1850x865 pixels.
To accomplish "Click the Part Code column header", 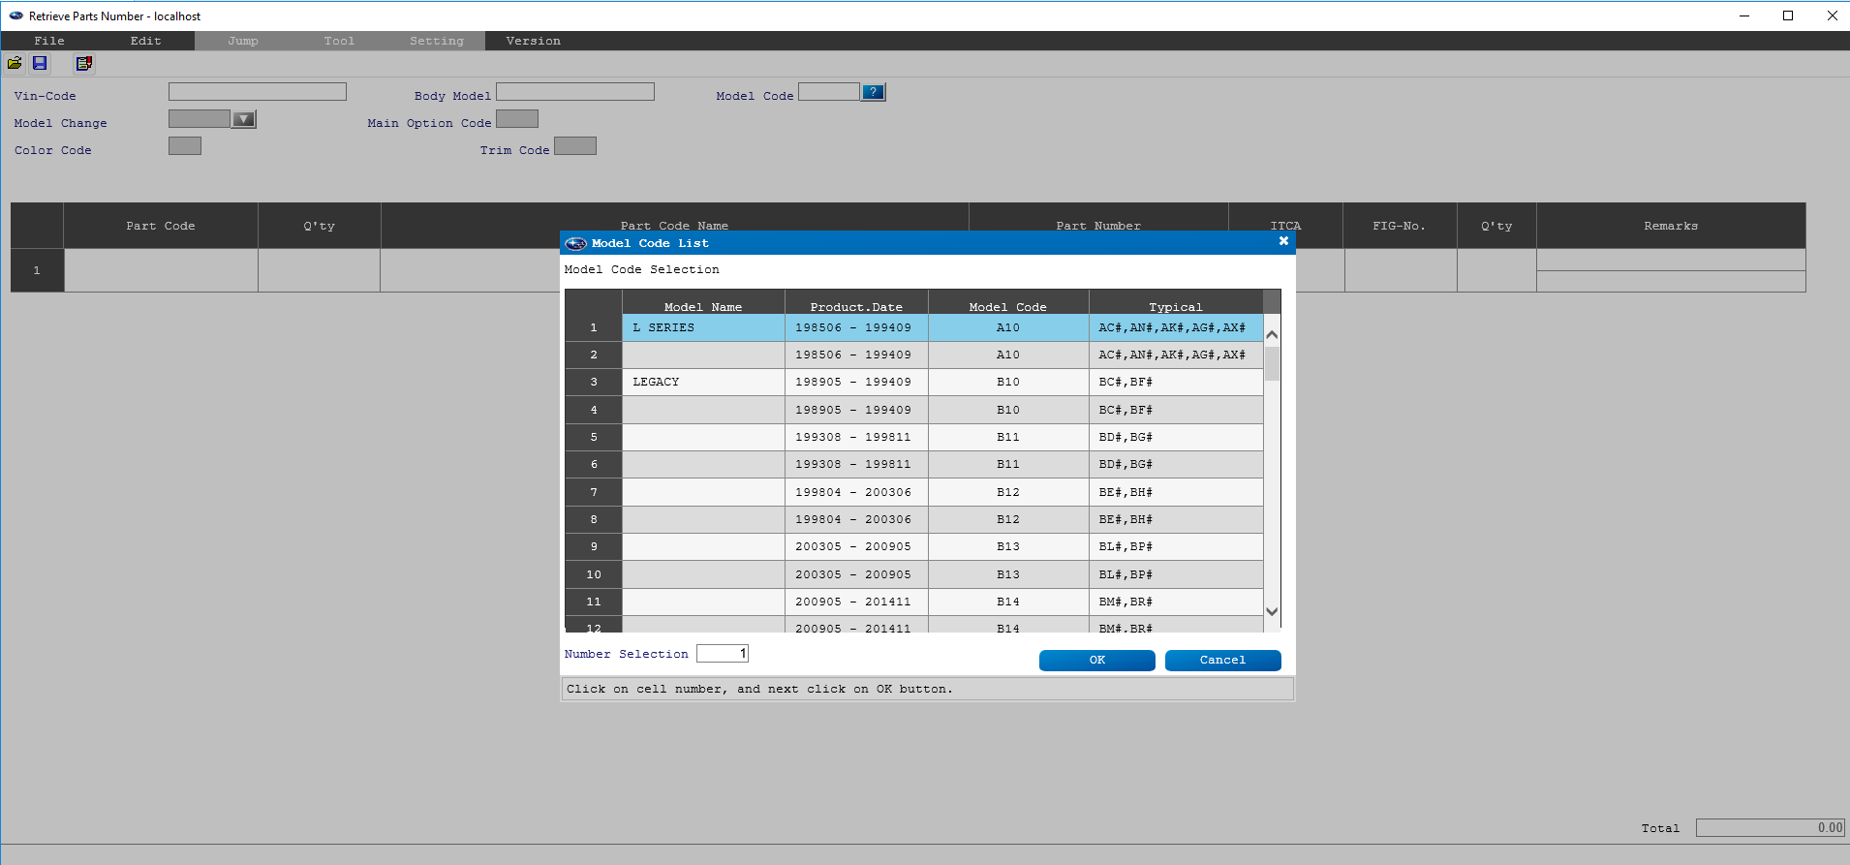I will click(161, 226).
